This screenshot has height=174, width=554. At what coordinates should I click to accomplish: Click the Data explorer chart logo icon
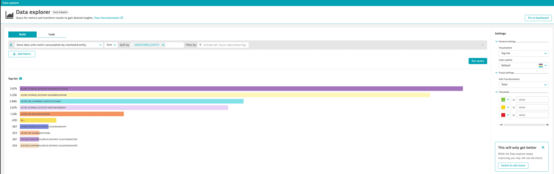click(10, 15)
